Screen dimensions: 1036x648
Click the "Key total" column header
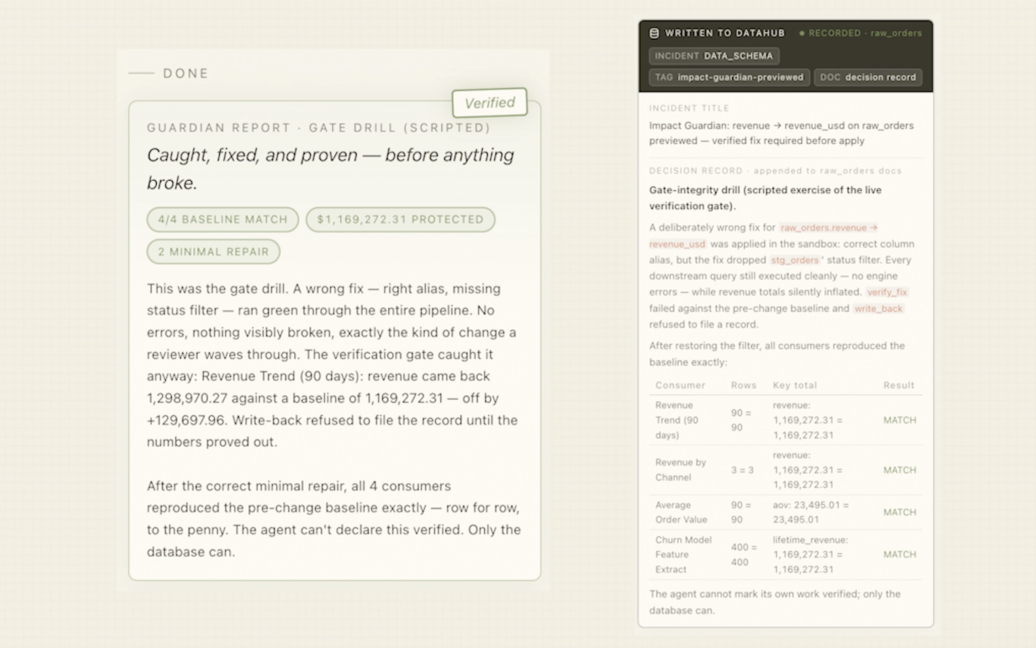click(795, 385)
